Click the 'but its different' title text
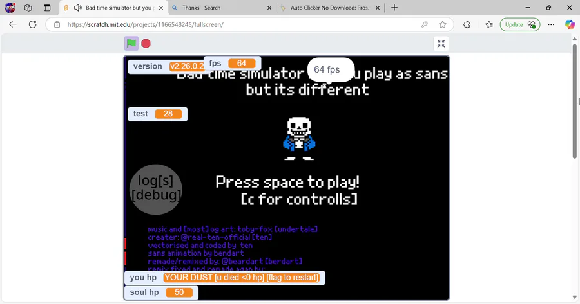This screenshot has height=304, width=580. tap(307, 89)
